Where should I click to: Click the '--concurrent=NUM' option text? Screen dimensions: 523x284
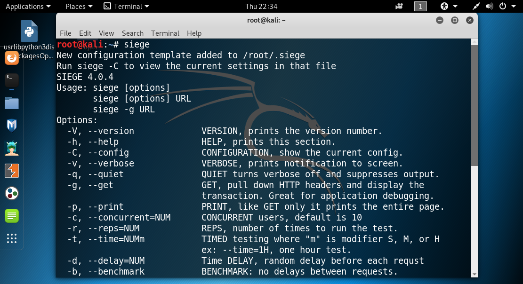(x=129, y=217)
